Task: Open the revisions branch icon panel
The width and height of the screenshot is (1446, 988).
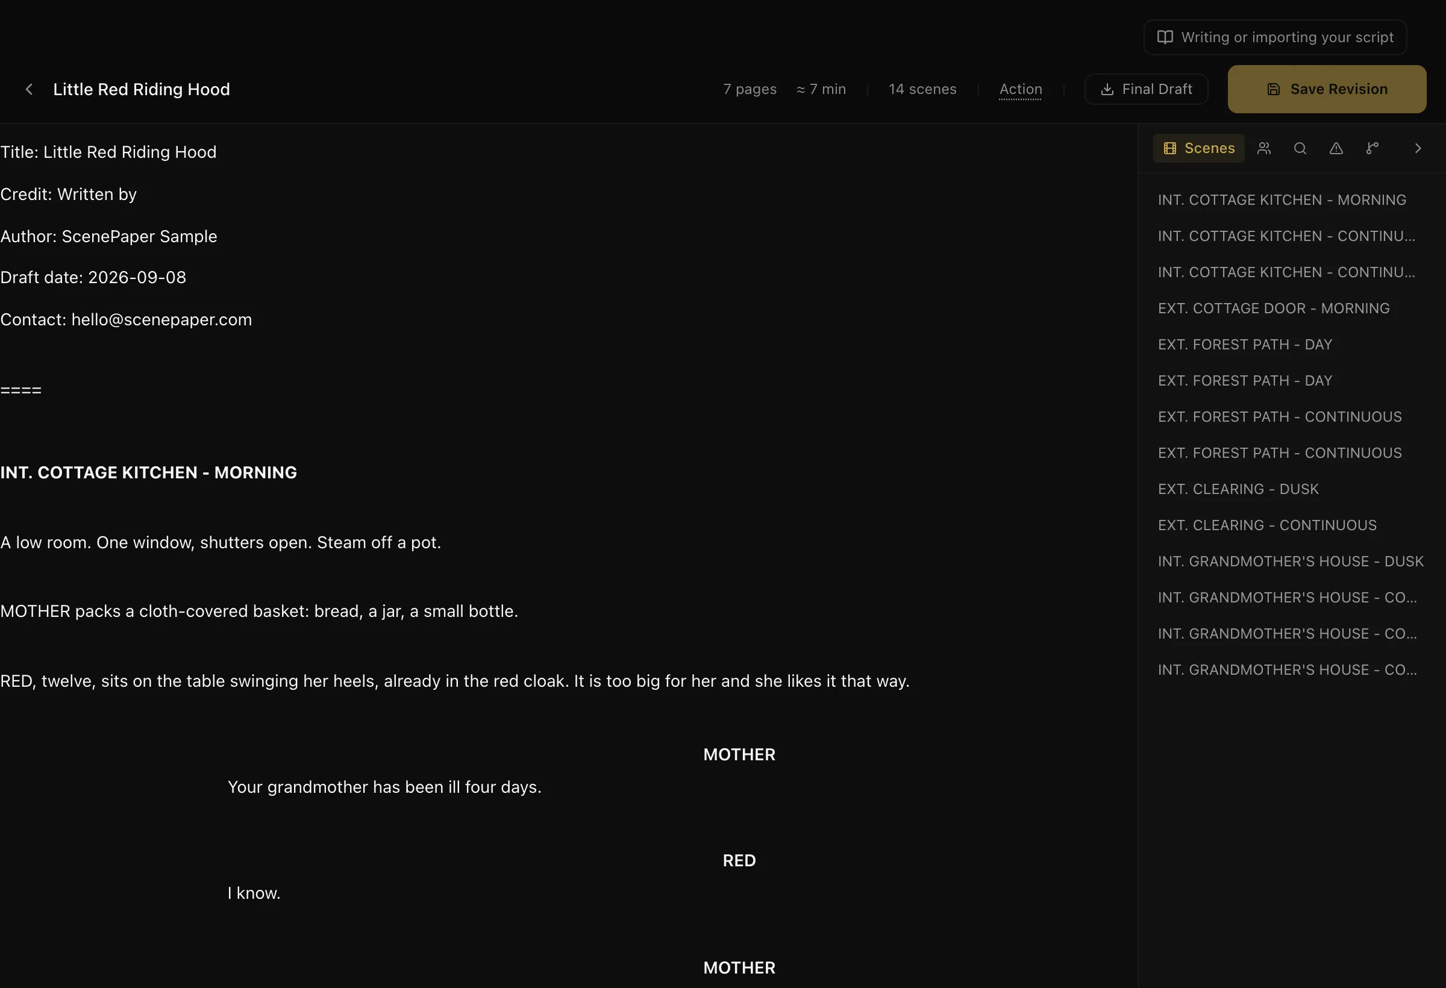Action: (x=1372, y=148)
